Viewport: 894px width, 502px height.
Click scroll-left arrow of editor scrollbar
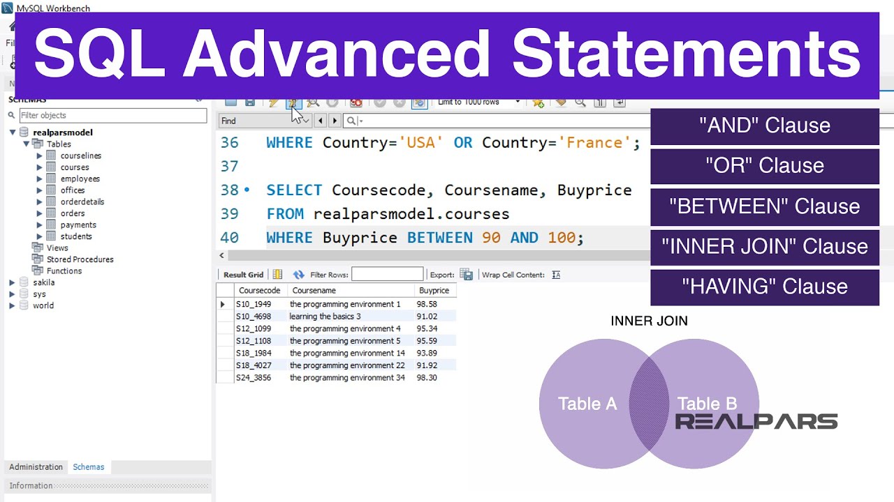pos(222,256)
